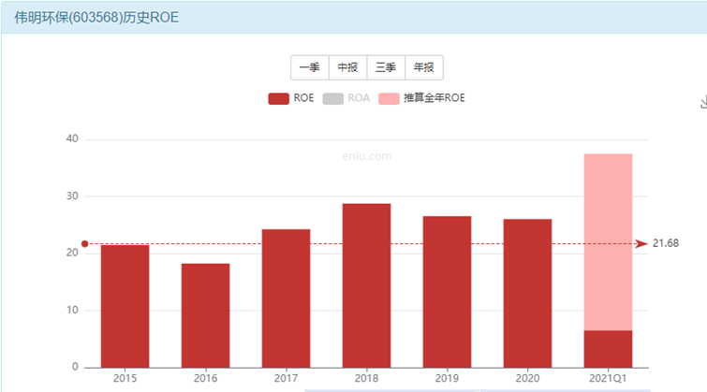The width and height of the screenshot is (707, 392).
Task: Click the 2019 axis label
Action: click(447, 378)
